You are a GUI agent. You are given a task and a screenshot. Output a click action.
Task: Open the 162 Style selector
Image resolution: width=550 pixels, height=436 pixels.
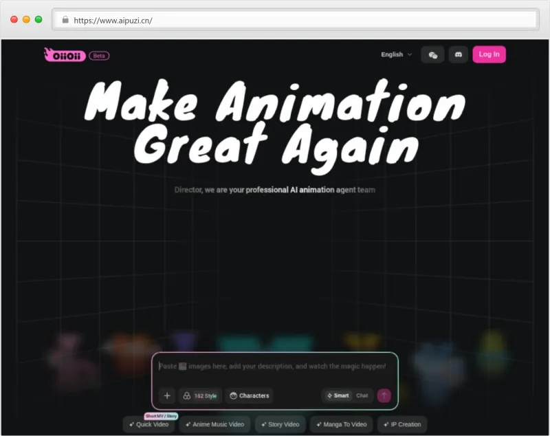(200, 395)
